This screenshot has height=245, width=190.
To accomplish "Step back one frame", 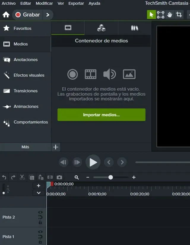I will (64, 162).
